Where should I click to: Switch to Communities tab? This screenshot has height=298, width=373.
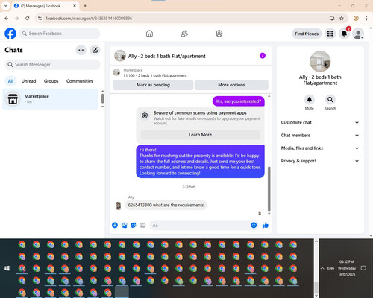point(80,81)
